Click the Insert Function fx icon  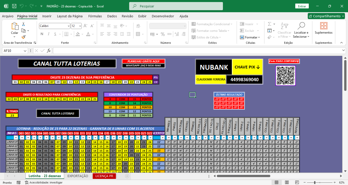click(49, 51)
